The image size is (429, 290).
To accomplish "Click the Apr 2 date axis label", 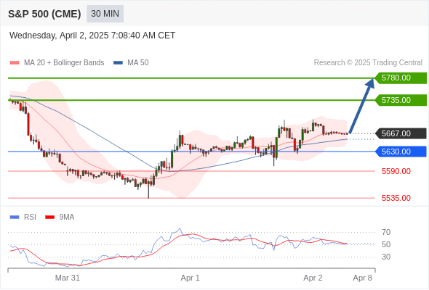I will pyautogui.click(x=313, y=278).
